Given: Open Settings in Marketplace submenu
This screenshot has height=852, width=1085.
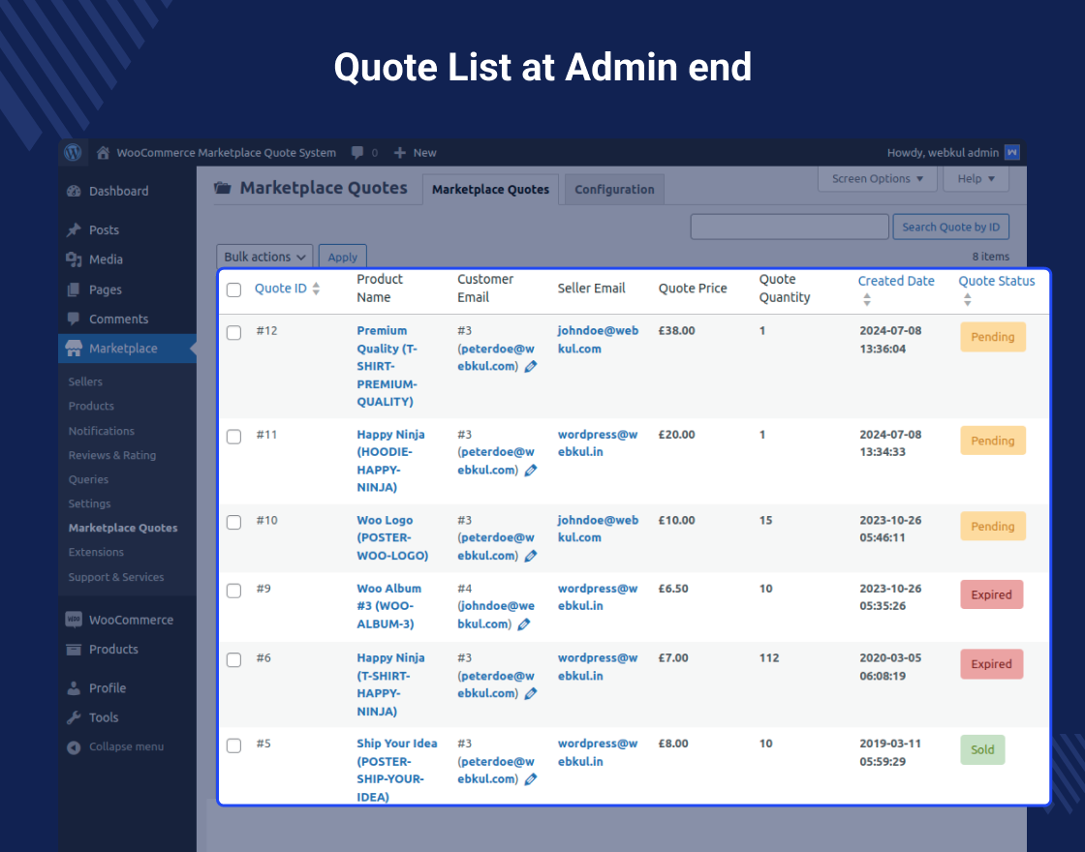Looking at the screenshot, I should [x=89, y=503].
